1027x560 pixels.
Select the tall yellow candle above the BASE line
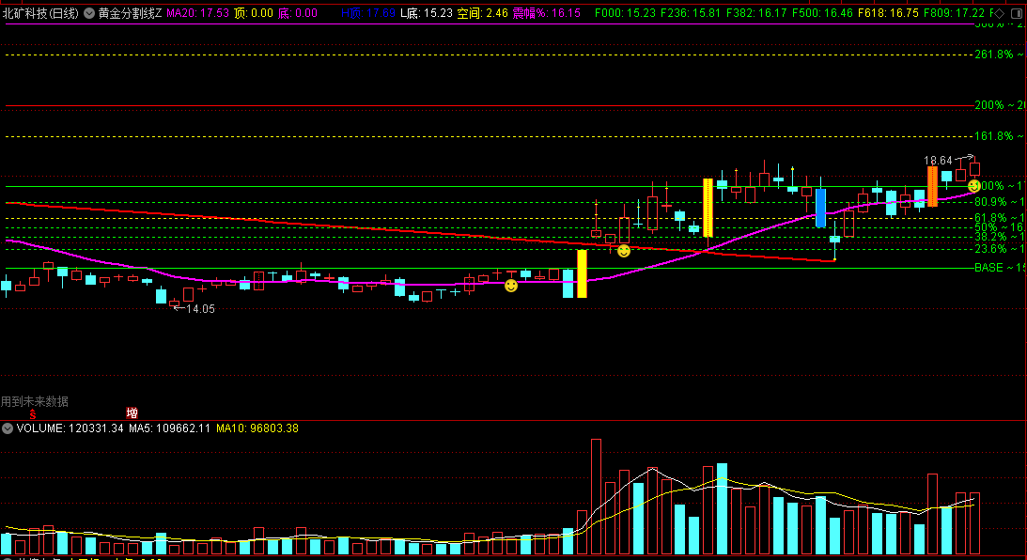click(x=582, y=273)
